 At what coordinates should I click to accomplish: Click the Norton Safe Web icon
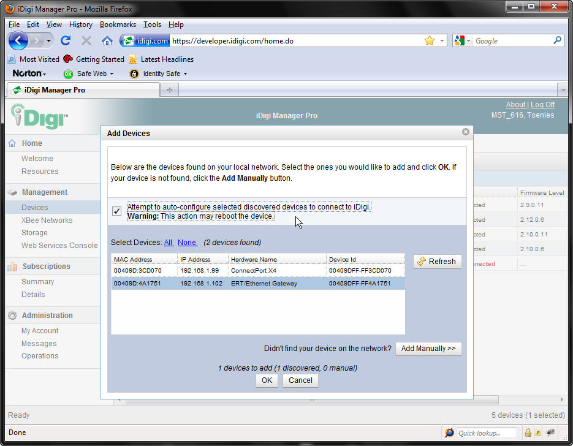coord(69,74)
